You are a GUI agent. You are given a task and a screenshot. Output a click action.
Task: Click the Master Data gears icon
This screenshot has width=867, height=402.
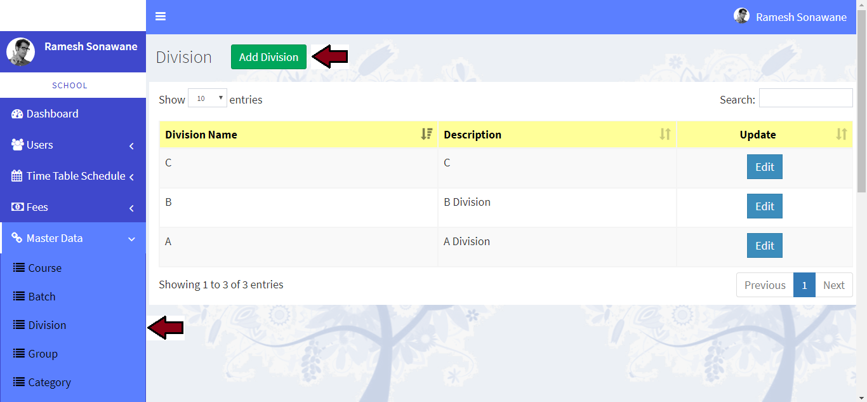pos(17,238)
